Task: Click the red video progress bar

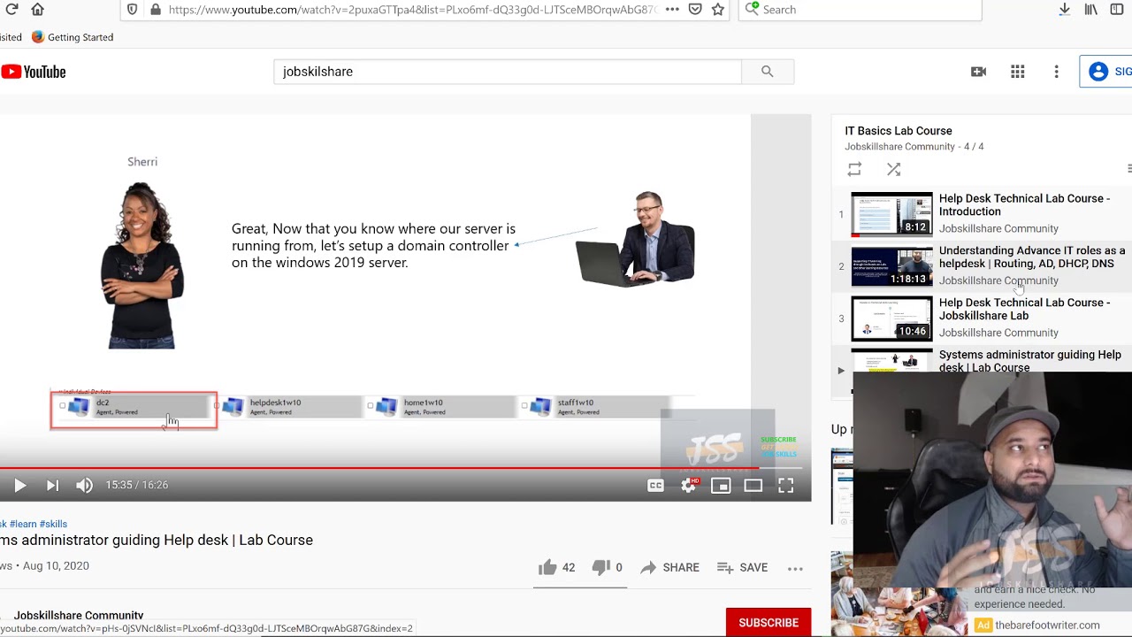Action: click(x=379, y=467)
